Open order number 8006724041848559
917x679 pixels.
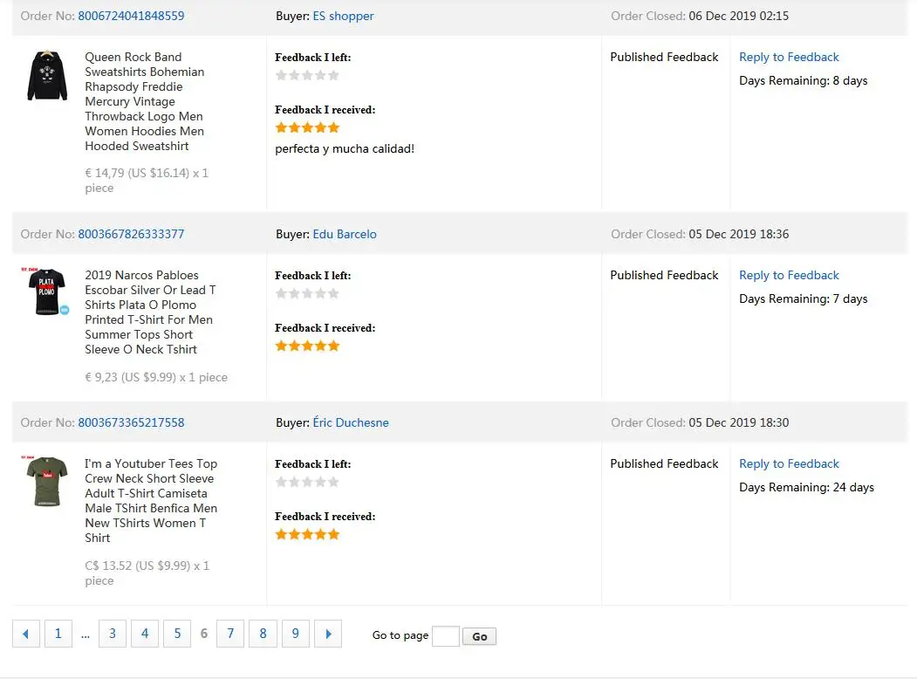[x=131, y=16]
